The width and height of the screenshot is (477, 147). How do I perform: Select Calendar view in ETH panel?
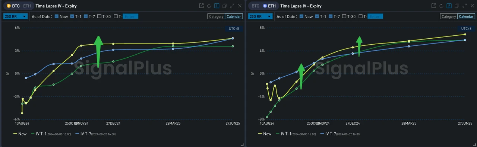[466, 16]
